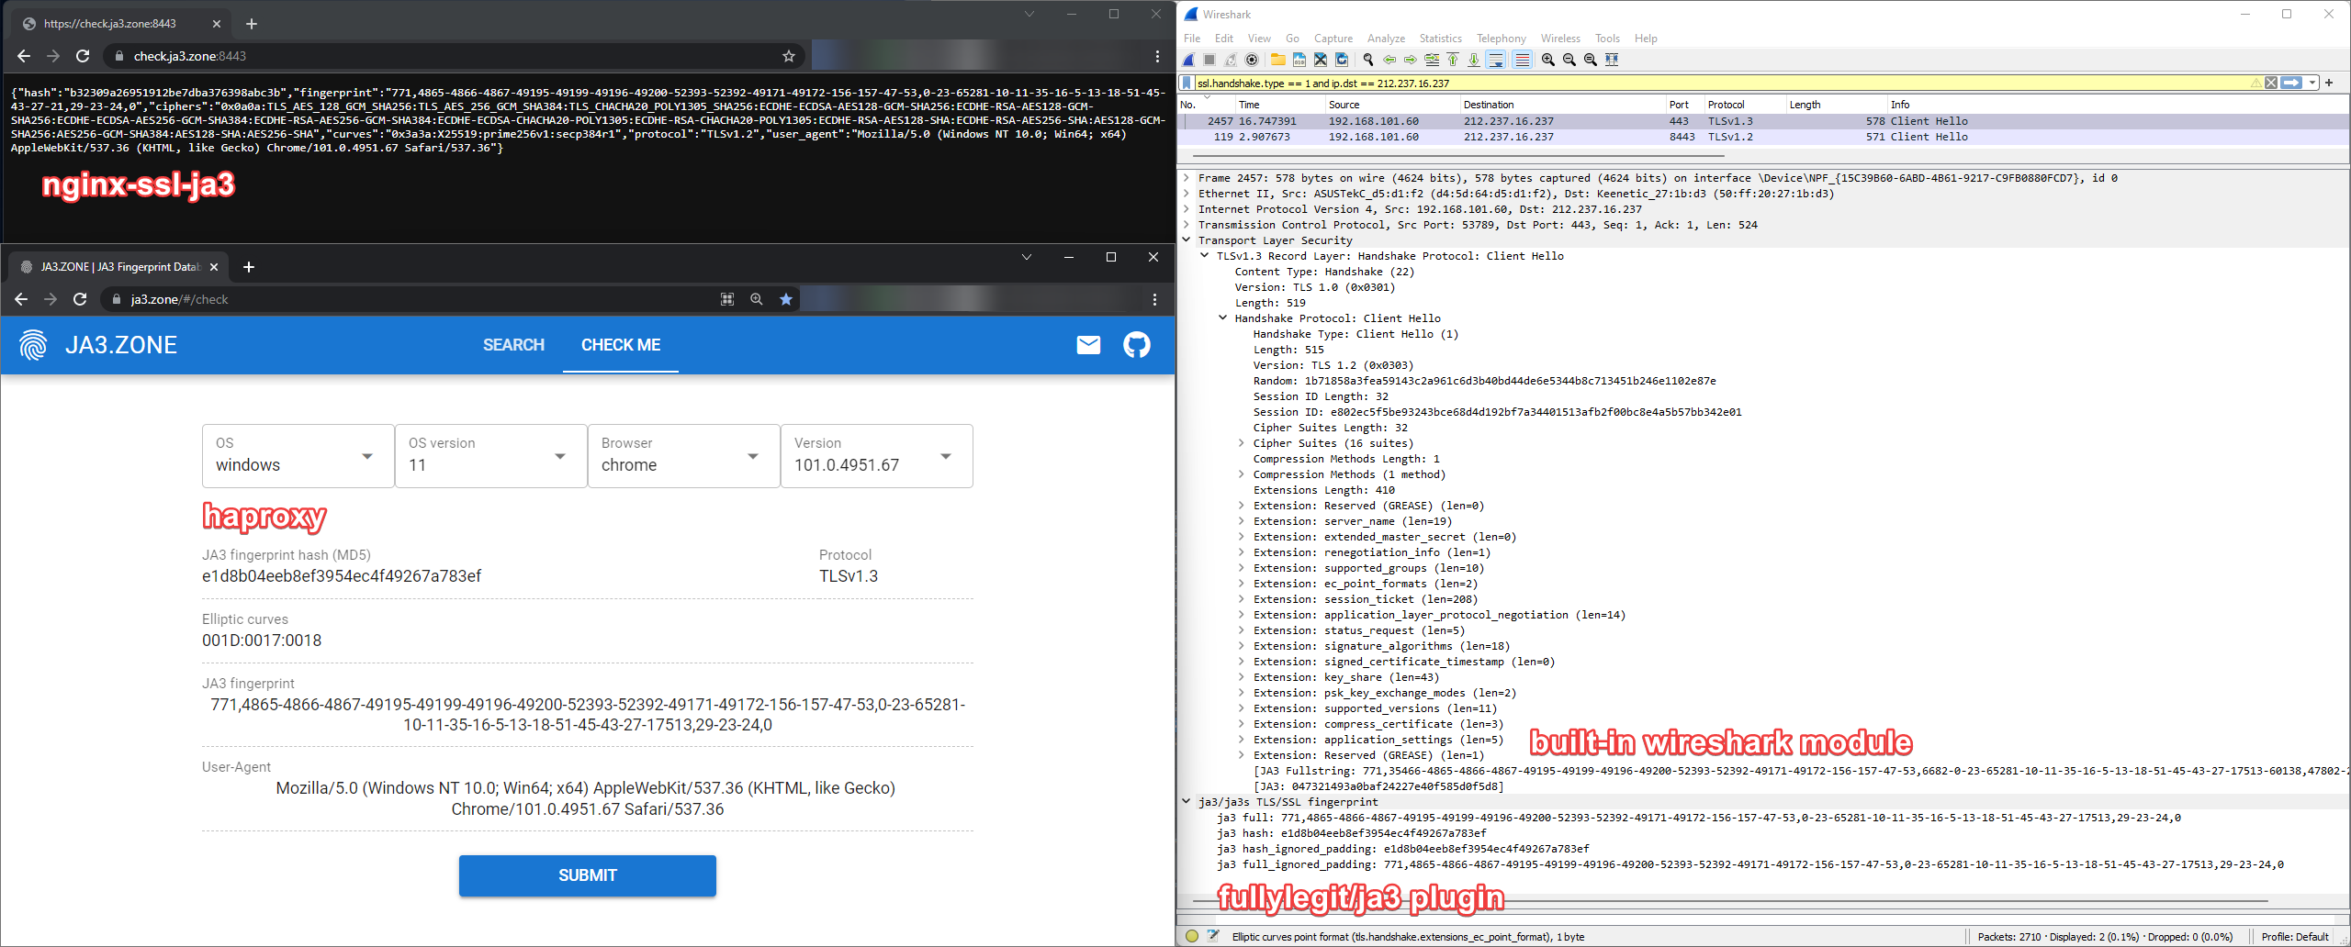Viewport: 2351px width, 947px height.
Task: Switch to the SEARCH tab on JA3.ZONE
Action: point(513,345)
